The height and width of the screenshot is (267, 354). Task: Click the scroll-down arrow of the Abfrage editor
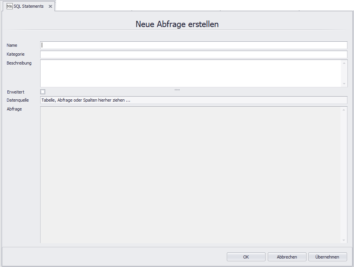tap(344, 240)
